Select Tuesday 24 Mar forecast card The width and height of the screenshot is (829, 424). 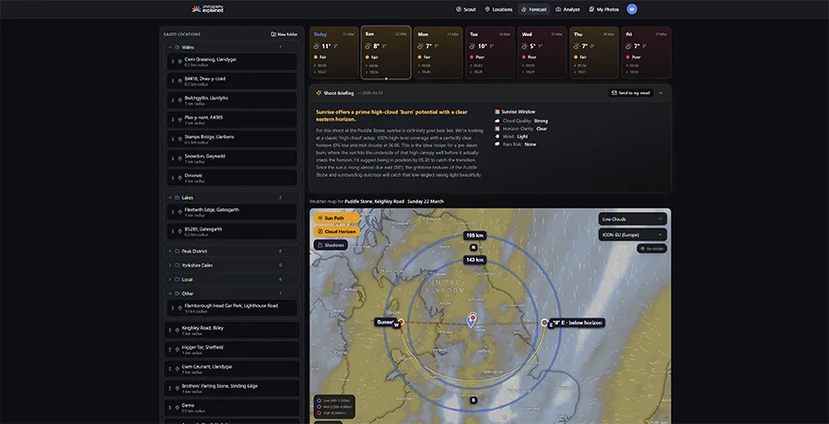(x=489, y=53)
